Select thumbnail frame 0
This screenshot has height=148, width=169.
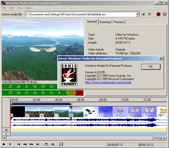18,112
